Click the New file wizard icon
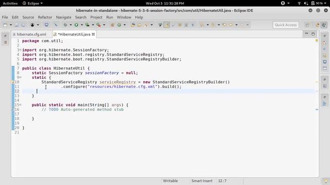 [x=6, y=25]
